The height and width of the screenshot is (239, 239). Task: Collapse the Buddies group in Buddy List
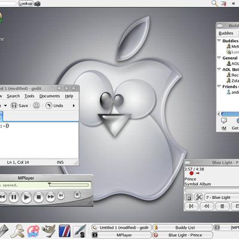[x=219, y=41]
